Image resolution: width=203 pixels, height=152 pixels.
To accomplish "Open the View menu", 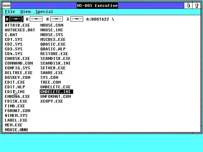I will (x=25, y=12).
